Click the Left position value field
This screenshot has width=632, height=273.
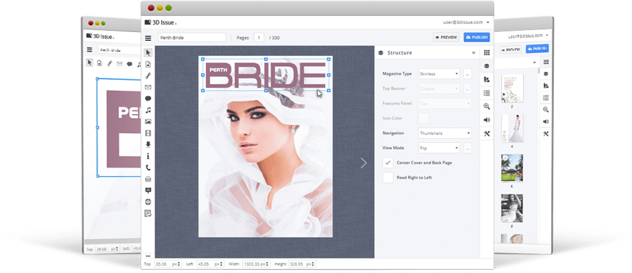click(x=204, y=264)
